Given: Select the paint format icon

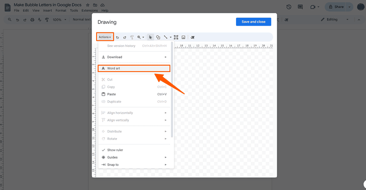Looking at the screenshot, I should point(131,37).
